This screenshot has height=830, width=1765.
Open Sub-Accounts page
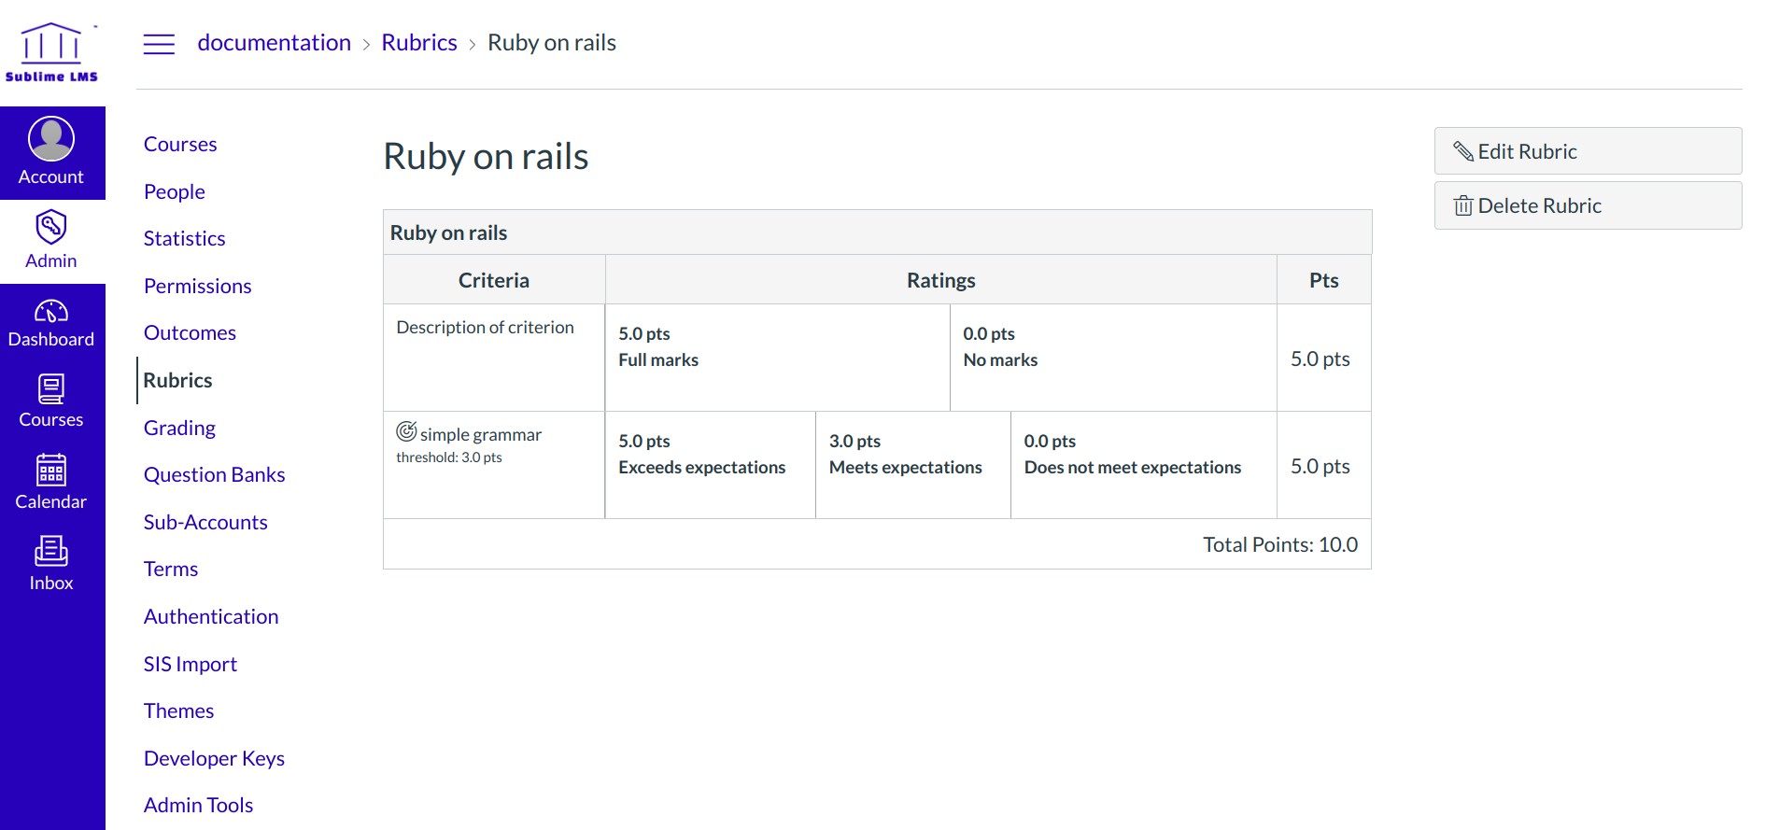(205, 522)
